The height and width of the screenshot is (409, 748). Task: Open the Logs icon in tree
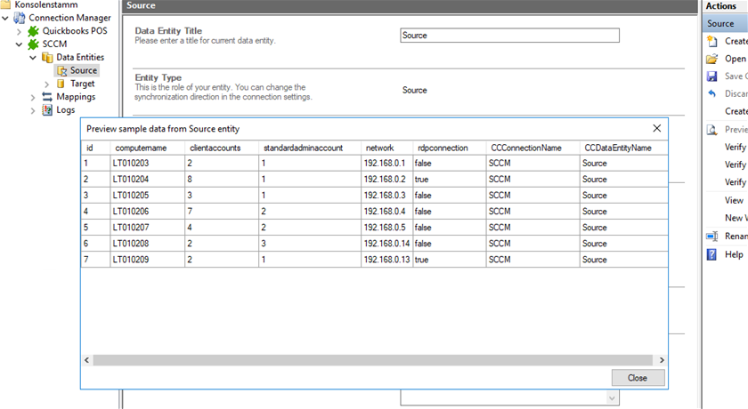click(47, 110)
